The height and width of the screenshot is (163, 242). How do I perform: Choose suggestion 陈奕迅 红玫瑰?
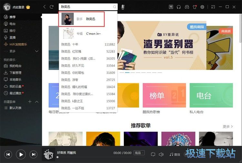point(88,51)
